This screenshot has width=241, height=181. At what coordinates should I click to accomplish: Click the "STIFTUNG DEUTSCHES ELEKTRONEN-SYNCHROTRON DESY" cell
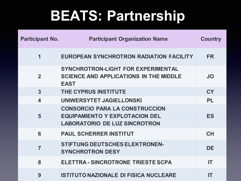112,148
